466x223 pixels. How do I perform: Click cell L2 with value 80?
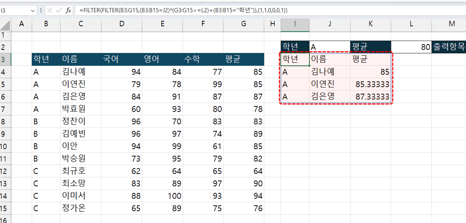(x=411, y=47)
